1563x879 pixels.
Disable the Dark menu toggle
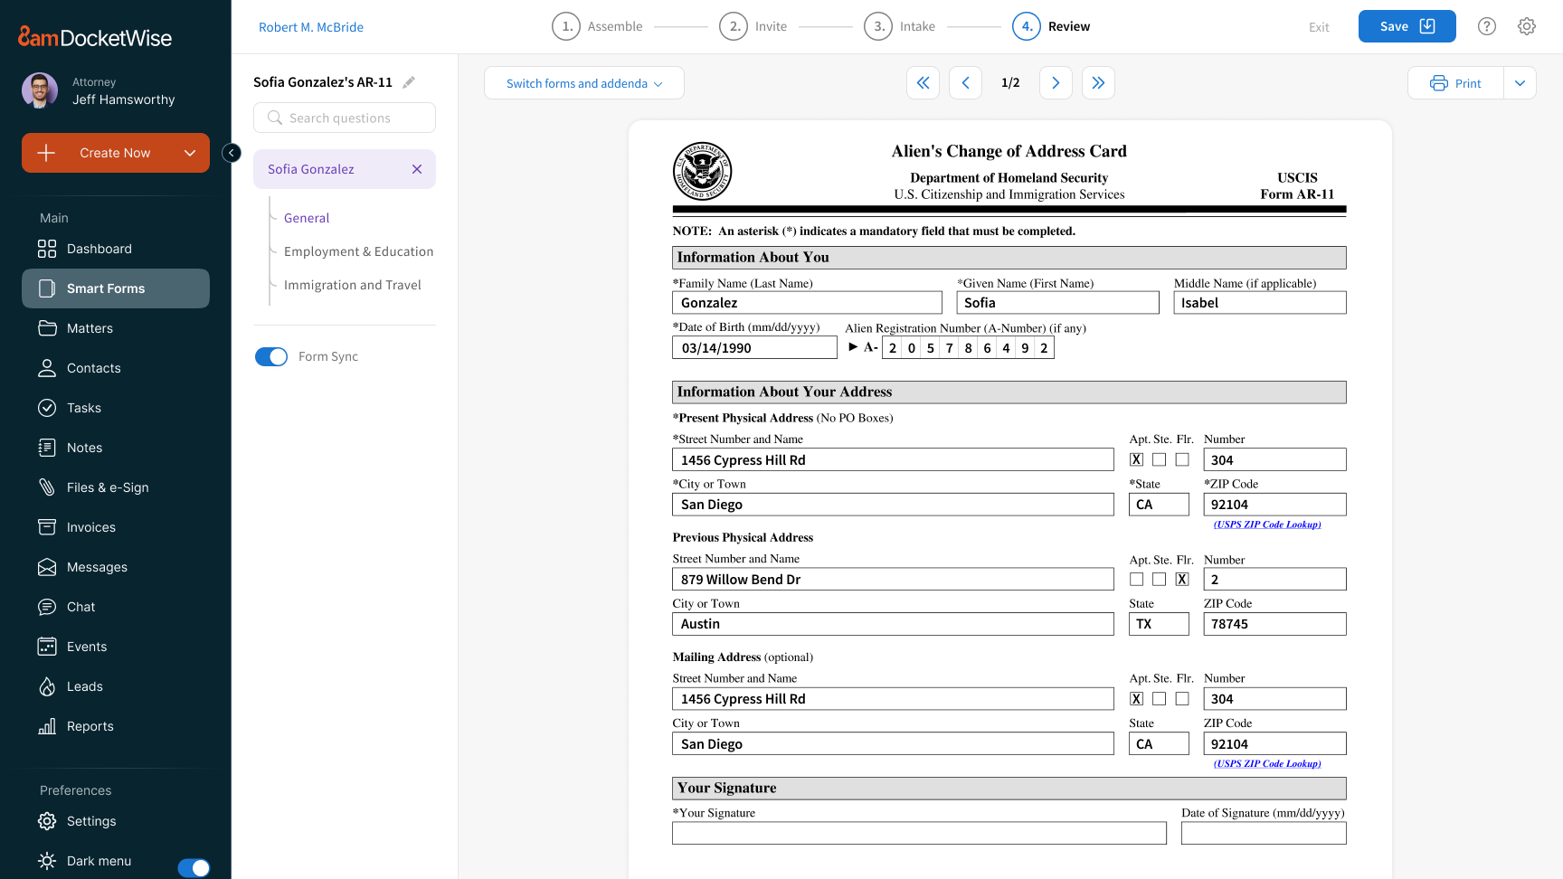click(x=194, y=867)
